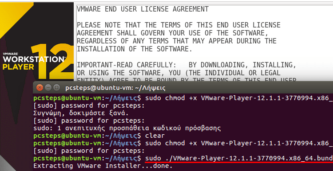Maximize the pcsteps terminal window
Screen dimensions: 333x171
(56, 87)
